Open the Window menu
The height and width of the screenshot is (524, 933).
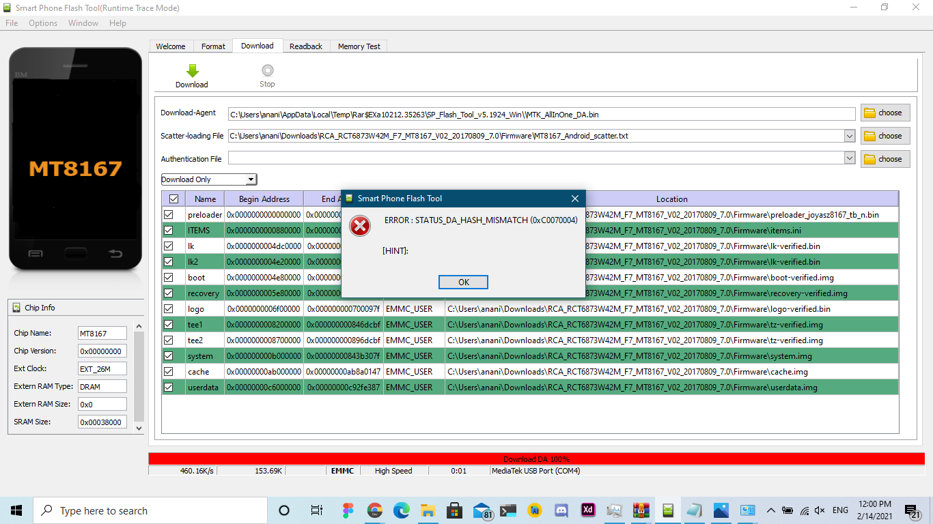[x=83, y=23]
